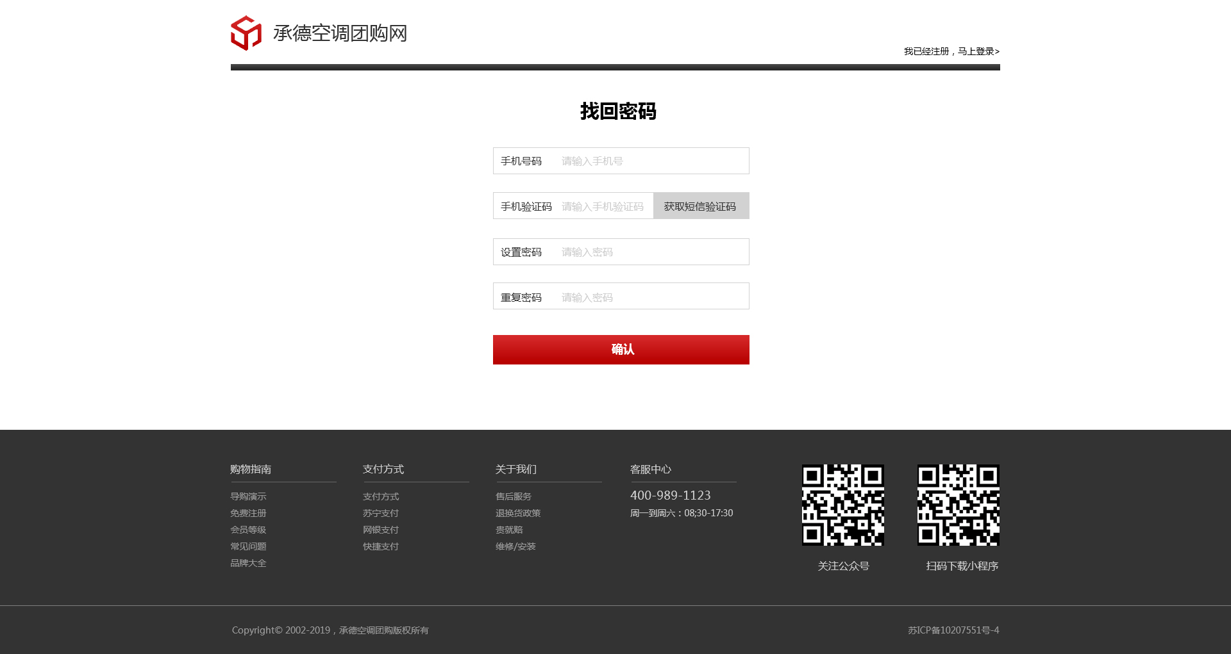1231x654 pixels.
Task: Go to 免费注册 footer link
Action: [248, 513]
